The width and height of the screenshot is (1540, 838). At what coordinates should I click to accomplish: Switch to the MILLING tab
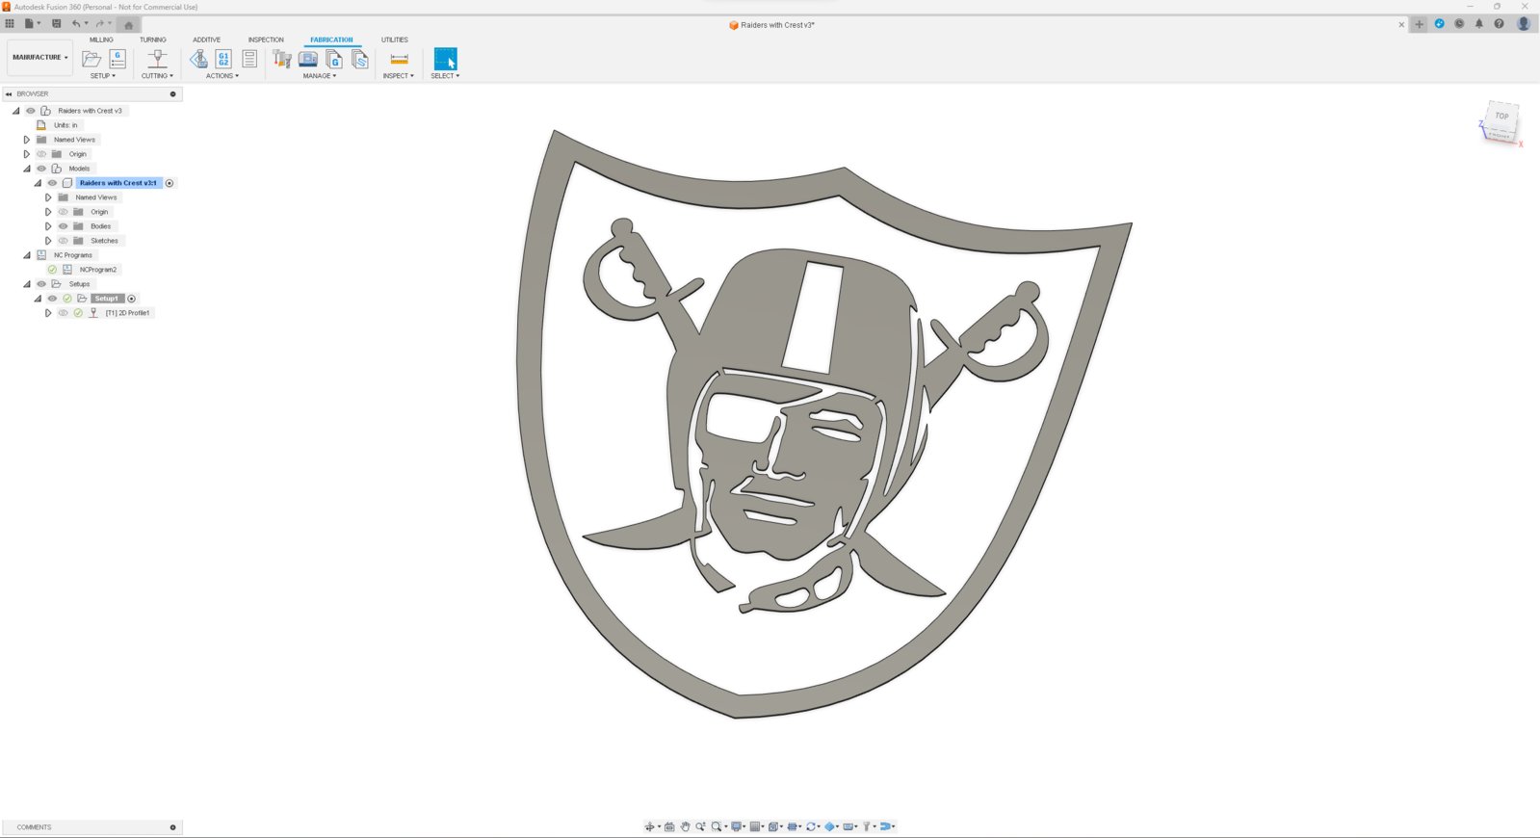click(101, 39)
